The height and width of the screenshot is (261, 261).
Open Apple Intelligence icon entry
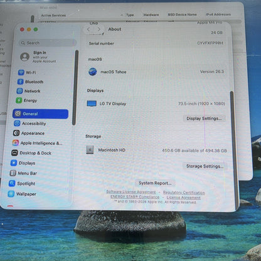pyautogui.click(x=16, y=143)
